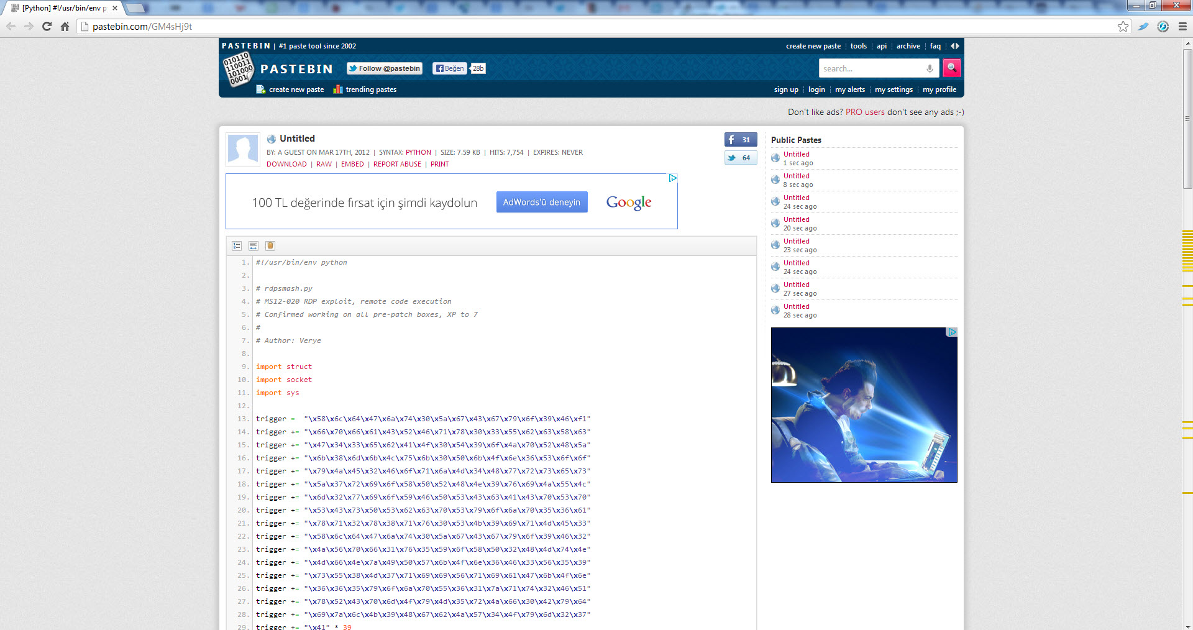This screenshot has height=630, width=1193.
Task: Click the green circular extension icon in toolbar
Action: point(1163,26)
